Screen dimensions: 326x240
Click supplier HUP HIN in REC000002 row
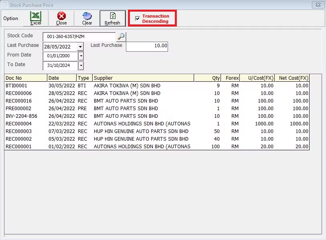[141, 139]
